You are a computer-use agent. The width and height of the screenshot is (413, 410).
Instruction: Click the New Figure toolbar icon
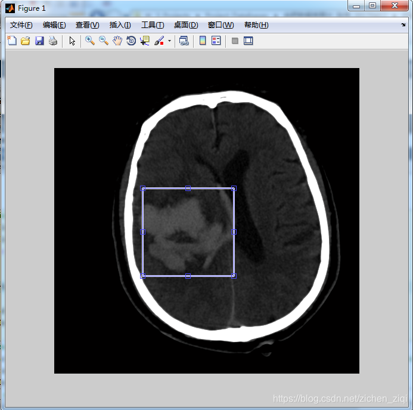coord(12,41)
